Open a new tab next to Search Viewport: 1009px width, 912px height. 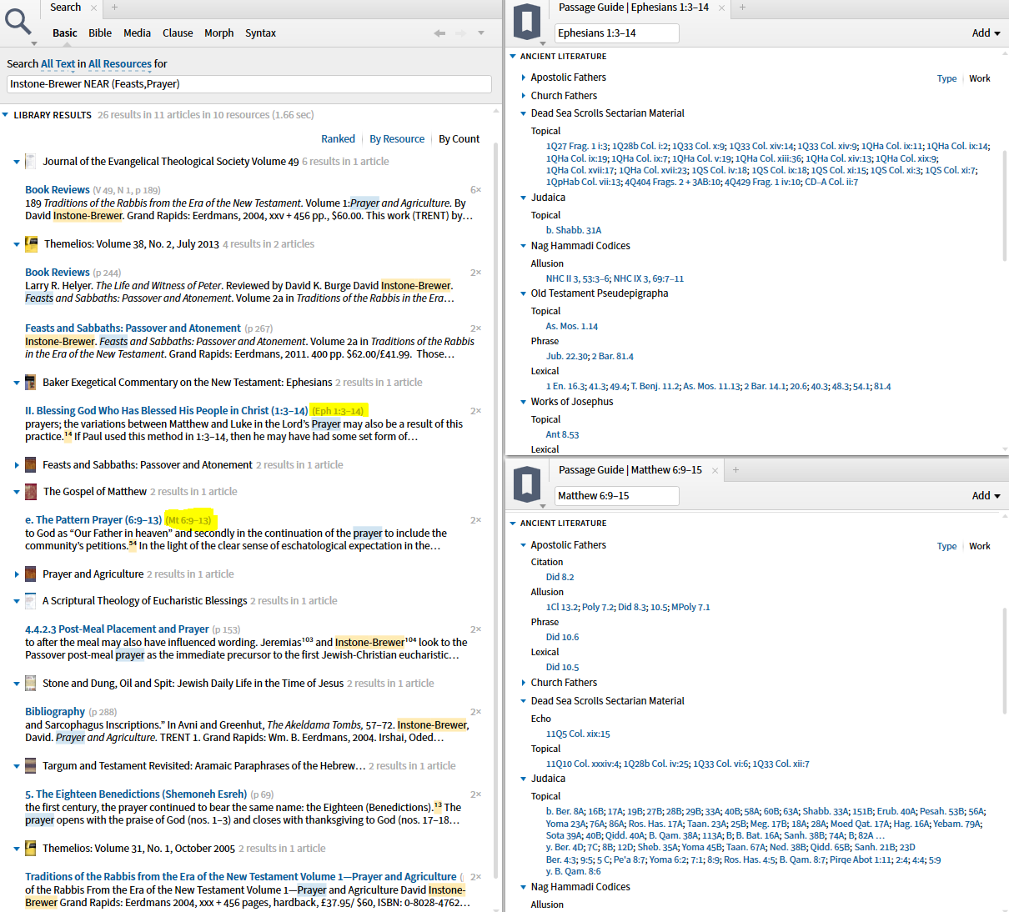pos(114,8)
